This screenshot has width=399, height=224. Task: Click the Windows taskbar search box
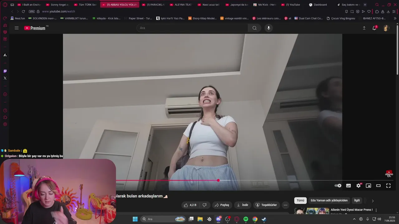(x=164, y=219)
